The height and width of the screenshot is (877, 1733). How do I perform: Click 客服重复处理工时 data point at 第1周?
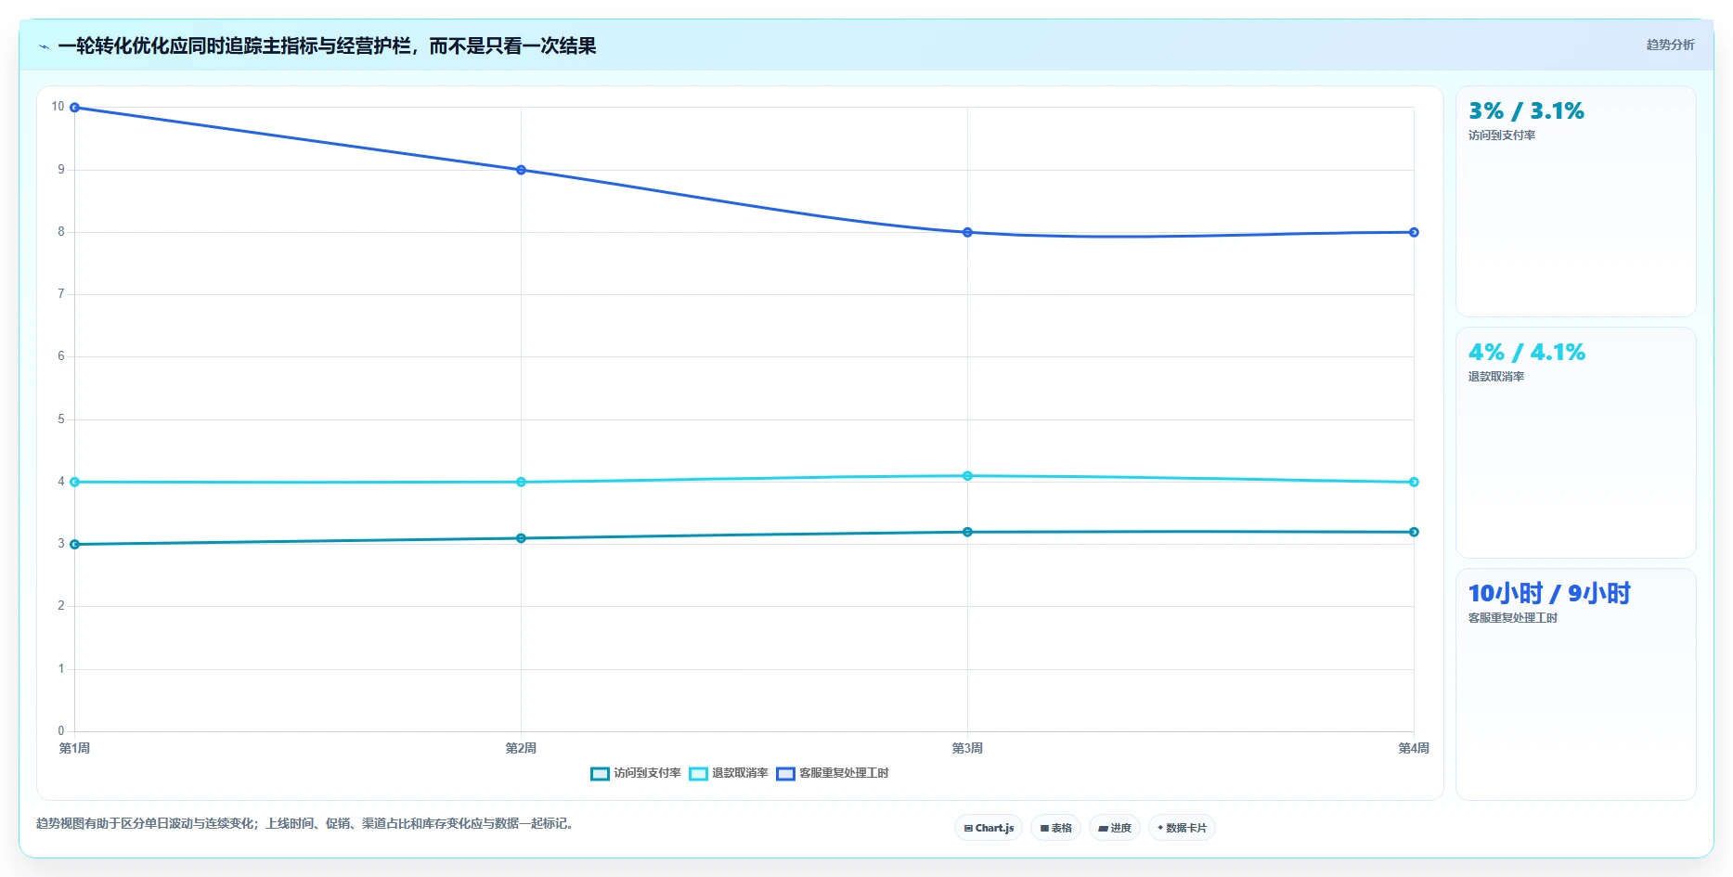coord(75,108)
